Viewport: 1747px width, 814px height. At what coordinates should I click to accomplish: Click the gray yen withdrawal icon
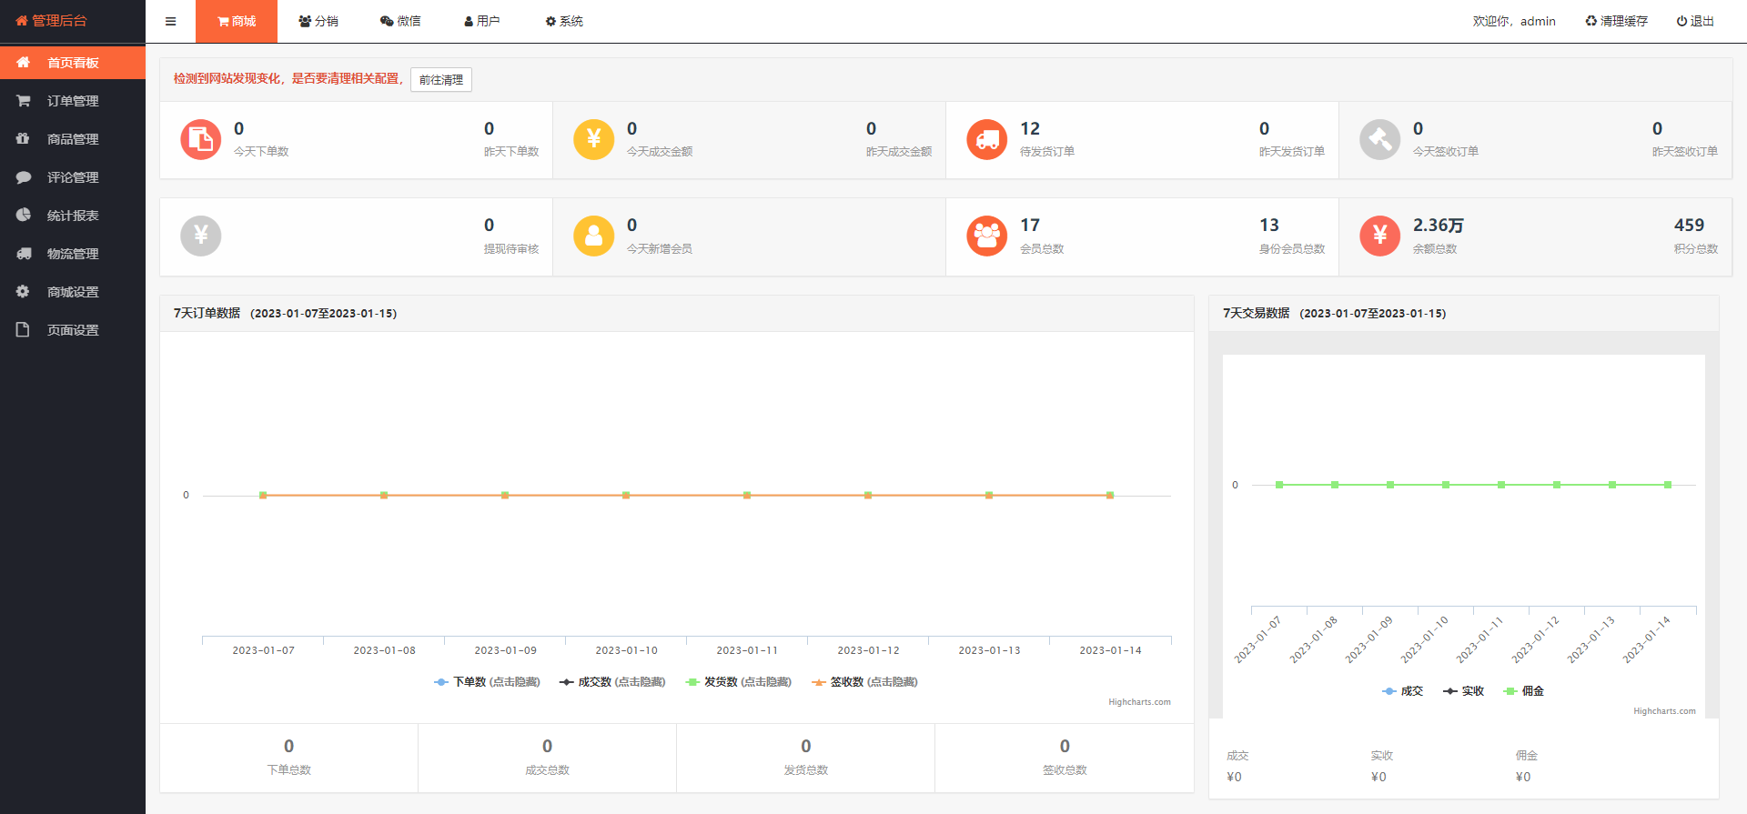tap(200, 236)
